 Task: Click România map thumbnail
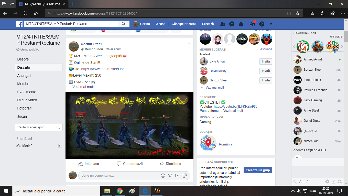[x=208, y=143]
